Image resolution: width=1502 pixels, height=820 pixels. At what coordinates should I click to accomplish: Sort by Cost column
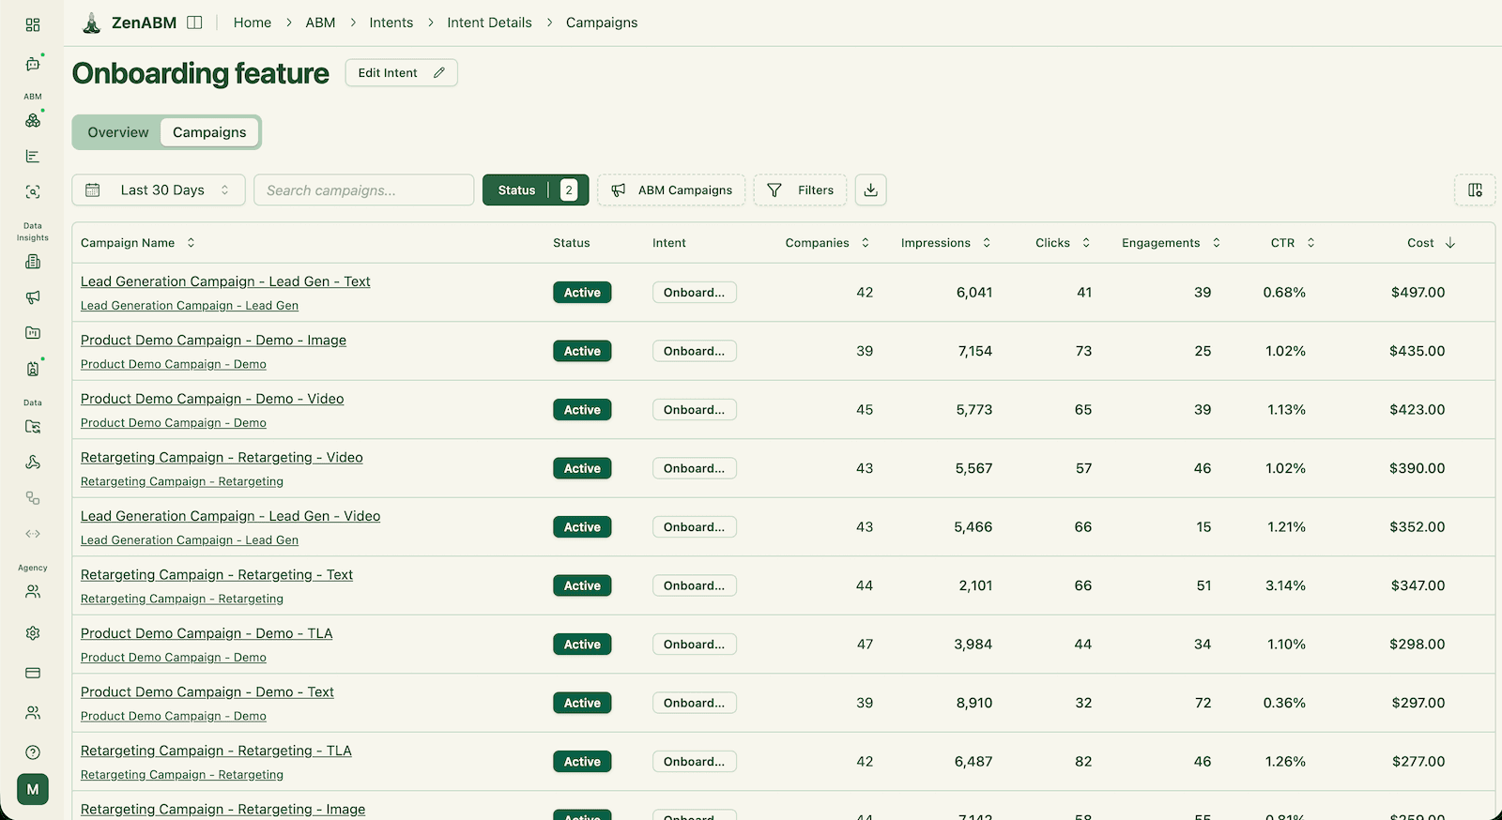coord(1431,243)
